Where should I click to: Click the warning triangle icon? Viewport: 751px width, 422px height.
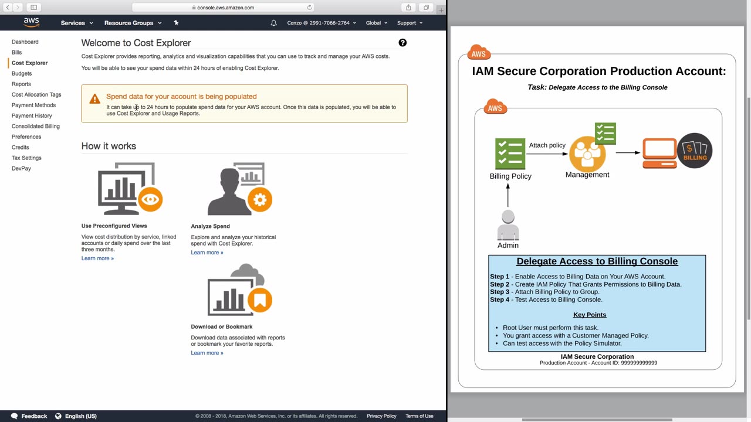pyautogui.click(x=94, y=99)
